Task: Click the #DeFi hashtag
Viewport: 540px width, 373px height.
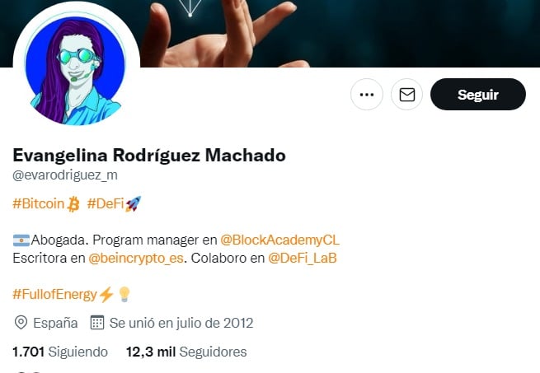Action: (x=106, y=203)
